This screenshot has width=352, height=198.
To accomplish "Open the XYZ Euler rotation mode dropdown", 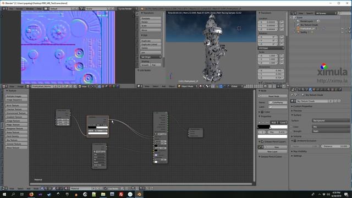I will pyautogui.click(x=271, y=48).
